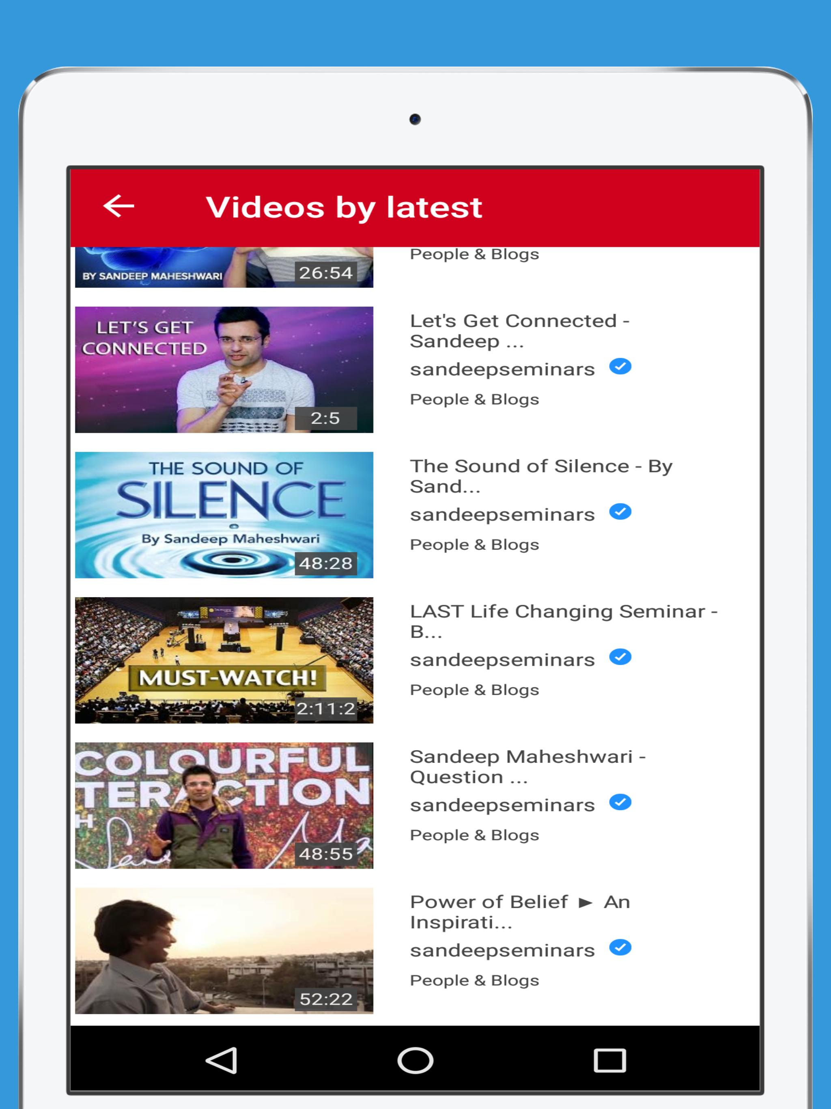This screenshot has height=1109, width=831.
Task: Click the 48:55 duration badge
Action: coord(326,854)
